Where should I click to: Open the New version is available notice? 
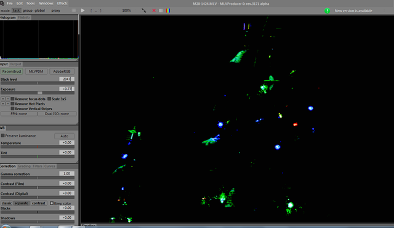click(x=353, y=10)
